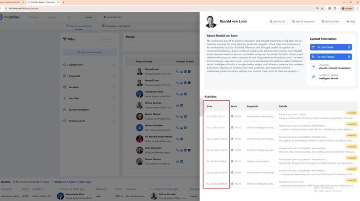The height and width of the screenshot is (201, 360).
Task: Expand the Keywords filter
Action: 89,76
